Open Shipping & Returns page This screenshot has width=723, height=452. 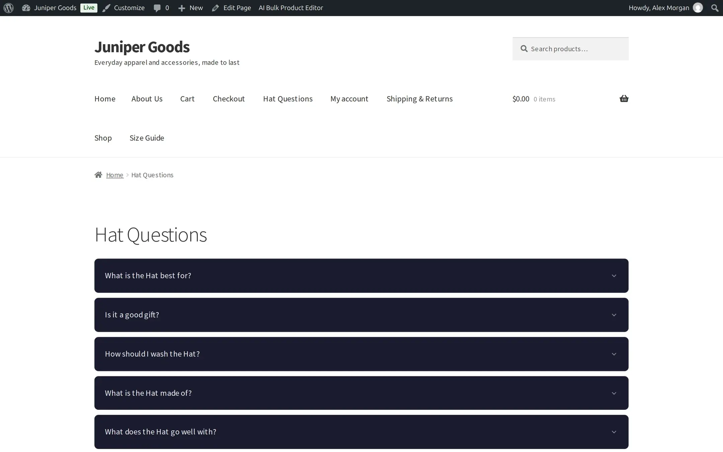[419, 99]
